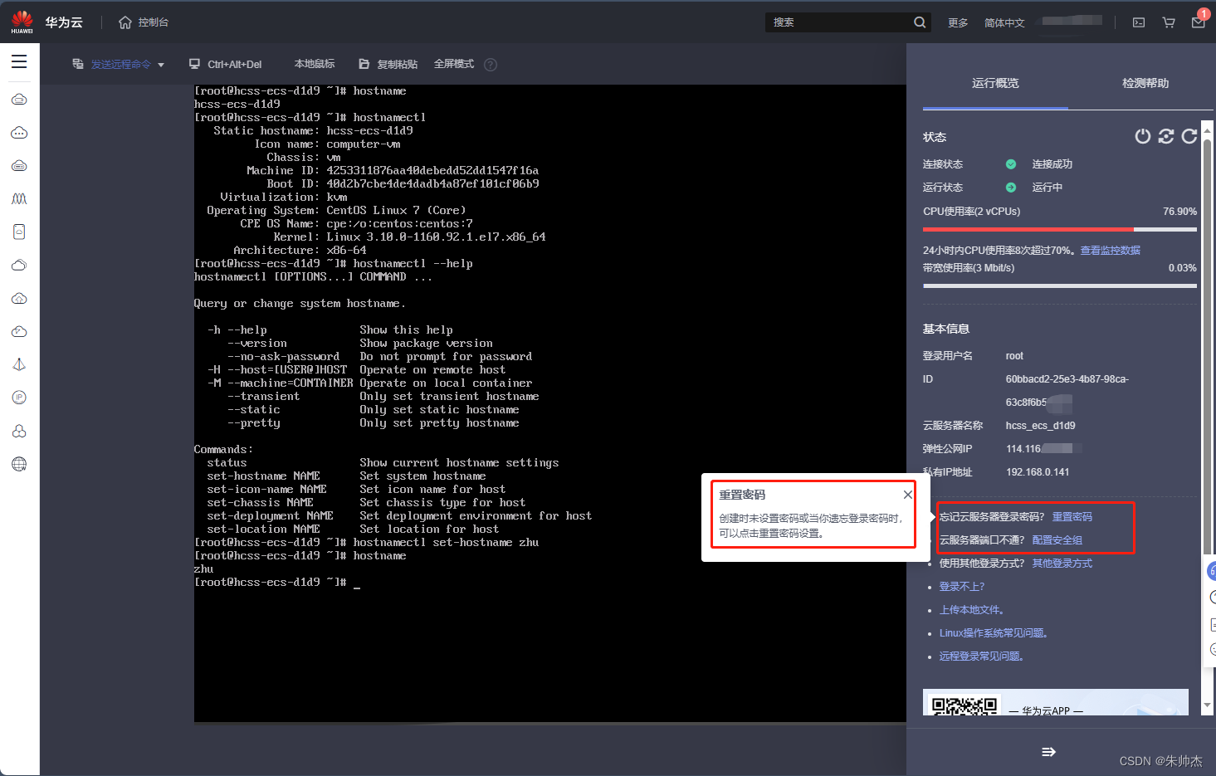Click the search magnifier icon
The width and height of the screenshot is (1216, 776).
[x=920, y=22]
